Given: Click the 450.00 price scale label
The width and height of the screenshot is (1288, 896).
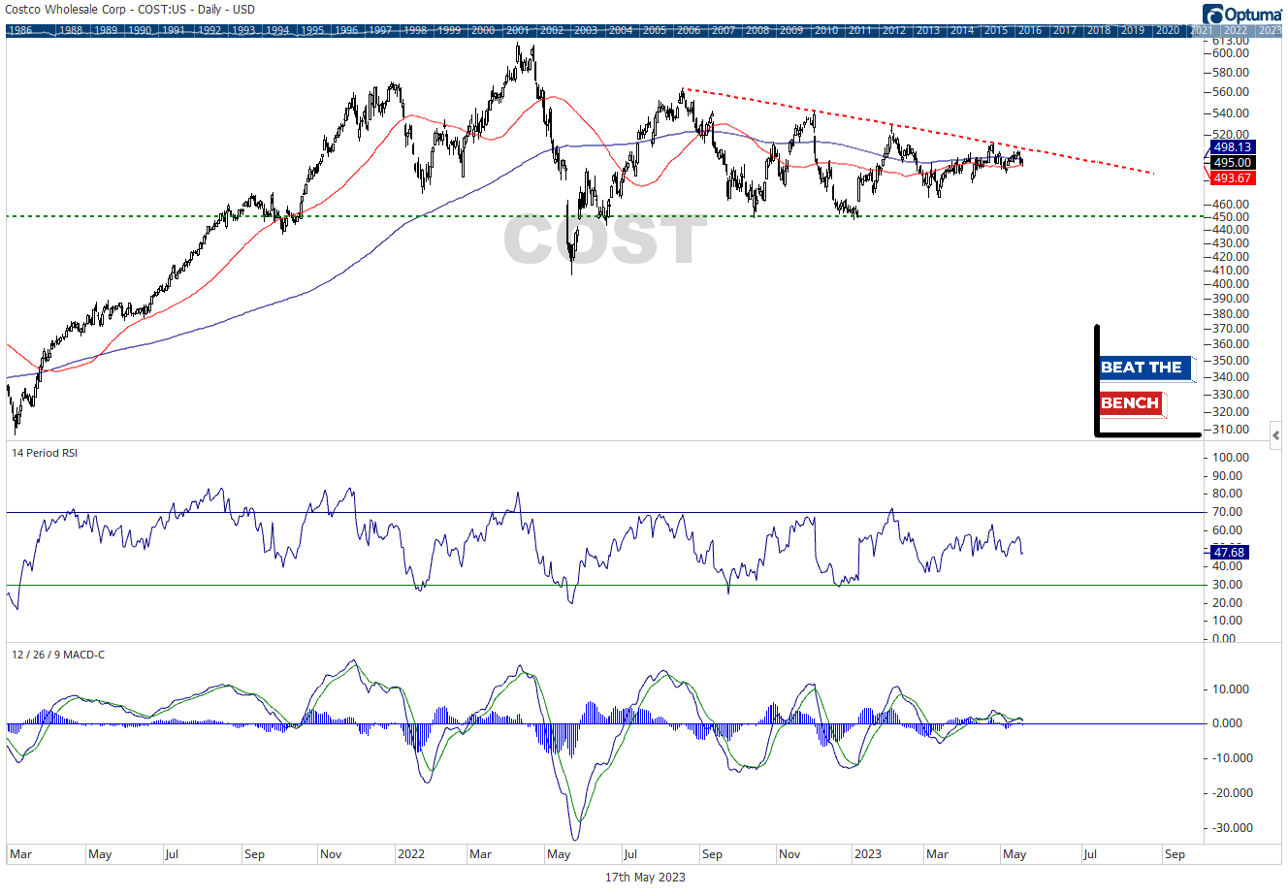Looking at the screenshot, I should click(x=1230, y=217).
